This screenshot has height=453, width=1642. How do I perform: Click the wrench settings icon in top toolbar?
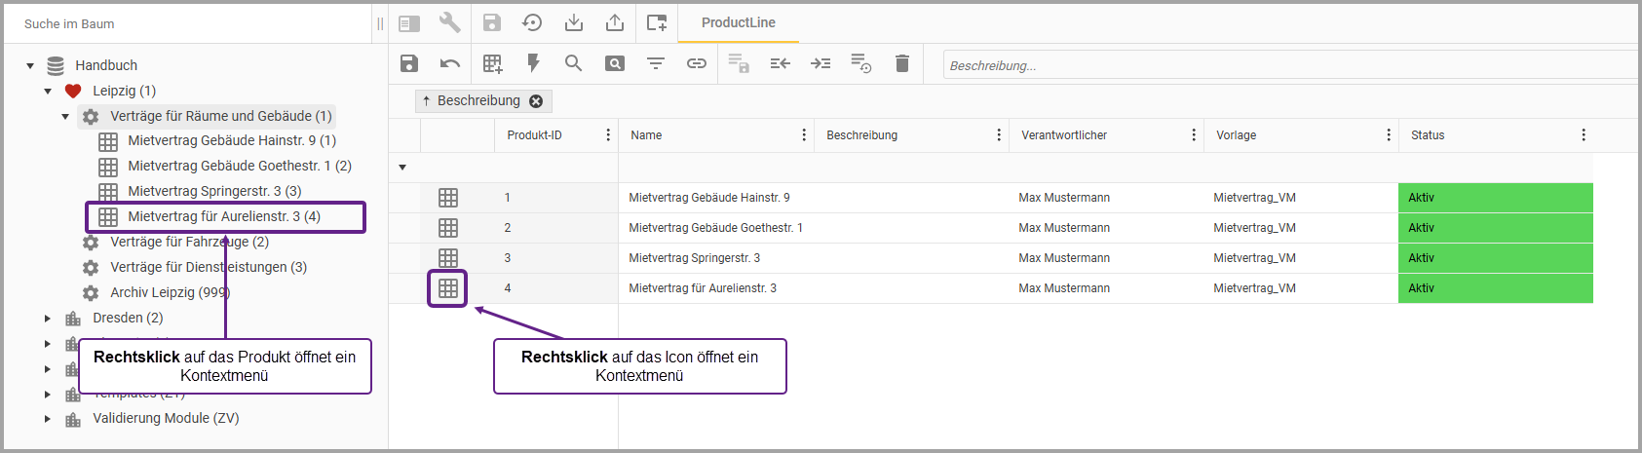point(449,22)
